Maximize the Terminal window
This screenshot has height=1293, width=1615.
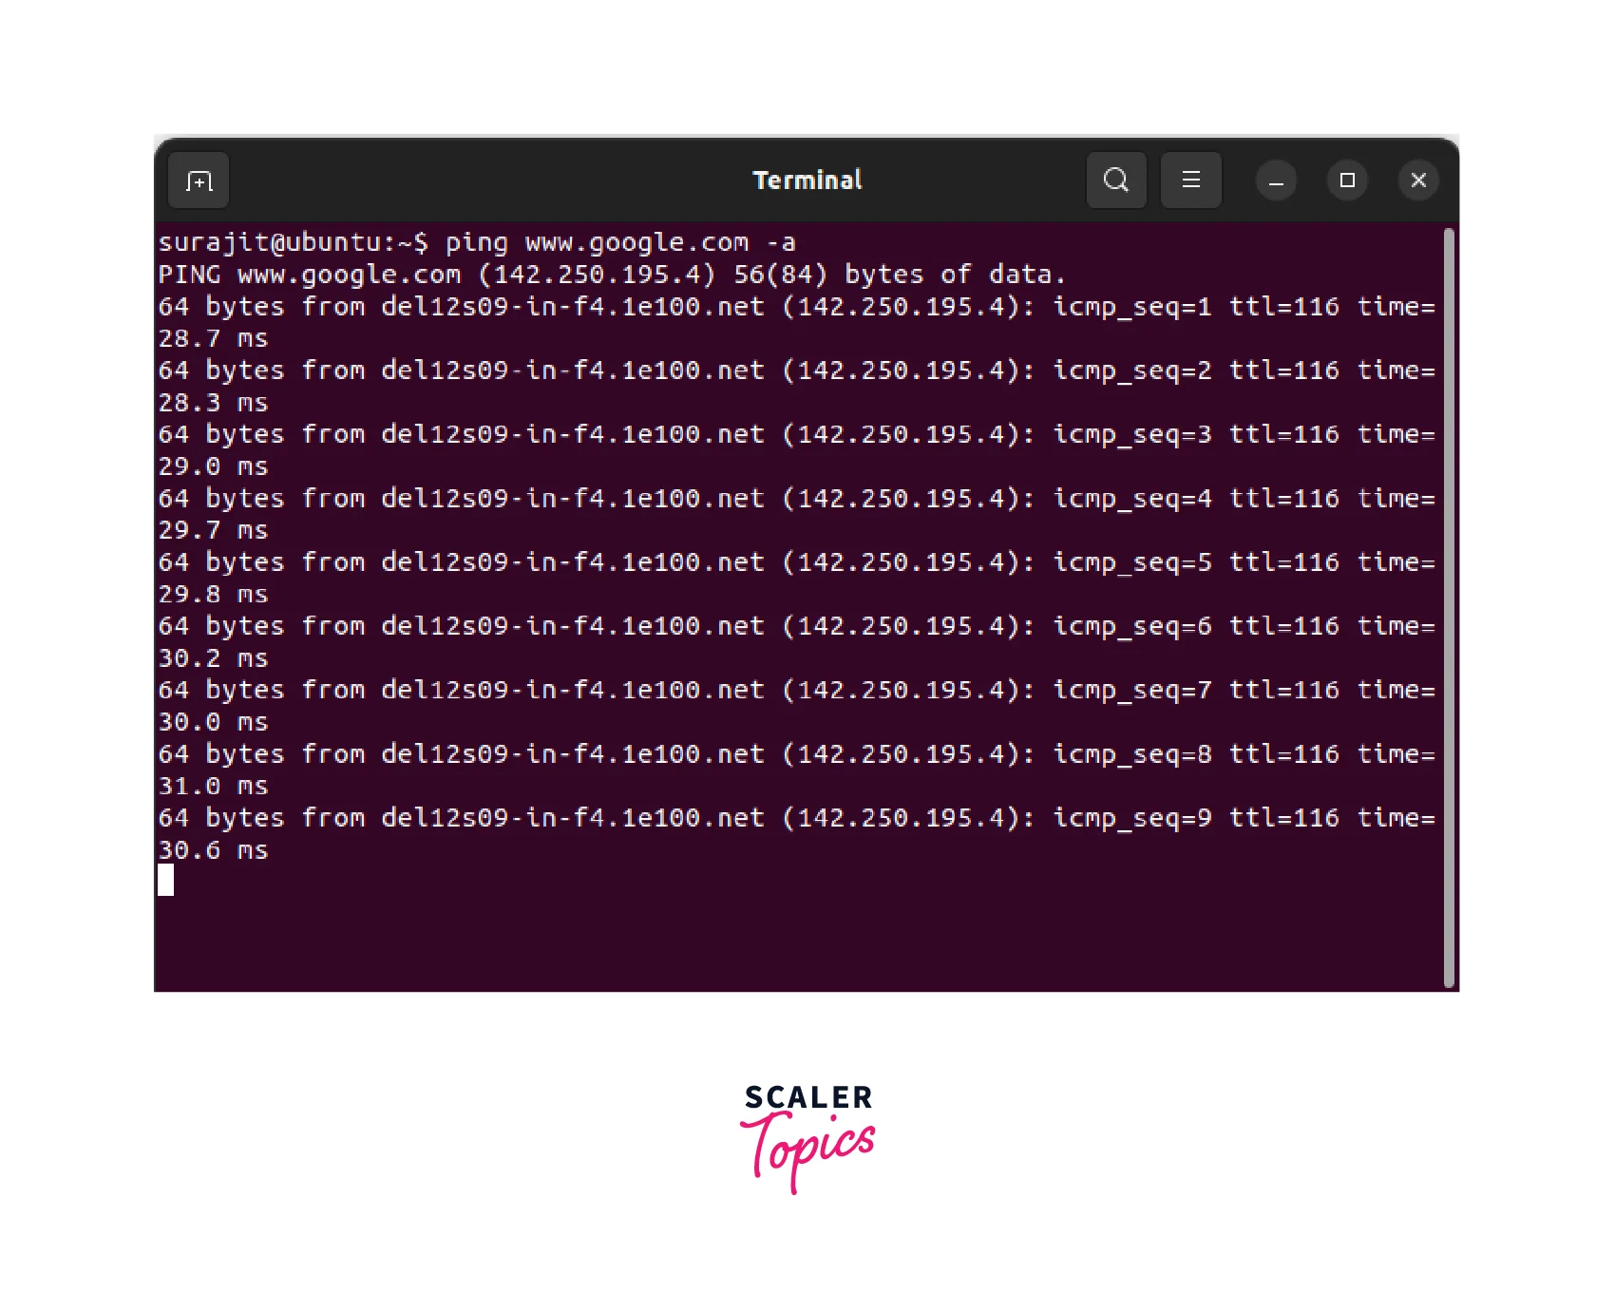pos(1347,181)
